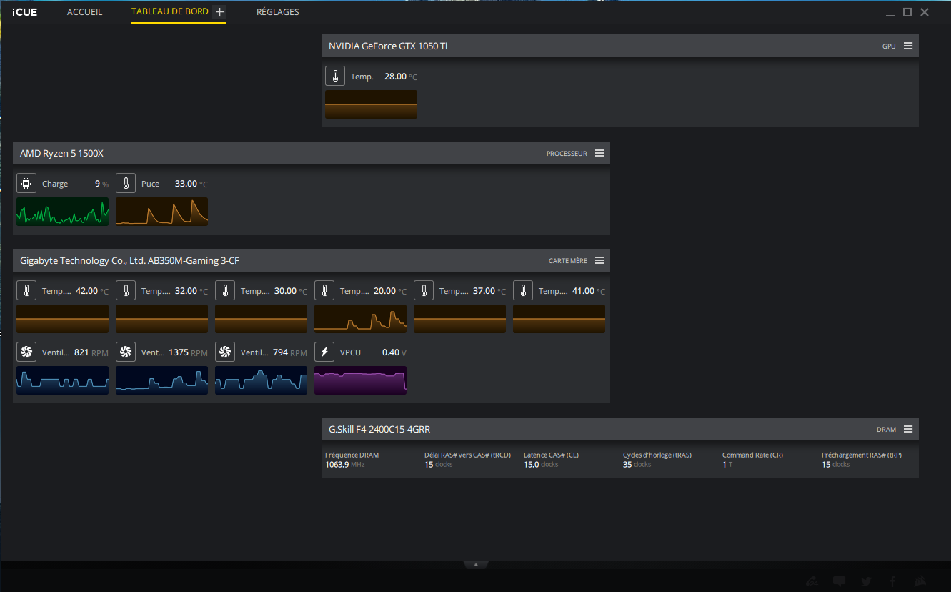Click the fan icon for 821 RPM
The width and height of the screenshot is (951, 592).
tap(26, 352)
